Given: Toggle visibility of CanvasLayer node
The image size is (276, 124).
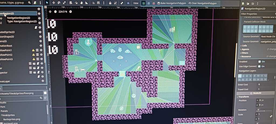Looking at the screenshot, I should [x=43, y=81].
